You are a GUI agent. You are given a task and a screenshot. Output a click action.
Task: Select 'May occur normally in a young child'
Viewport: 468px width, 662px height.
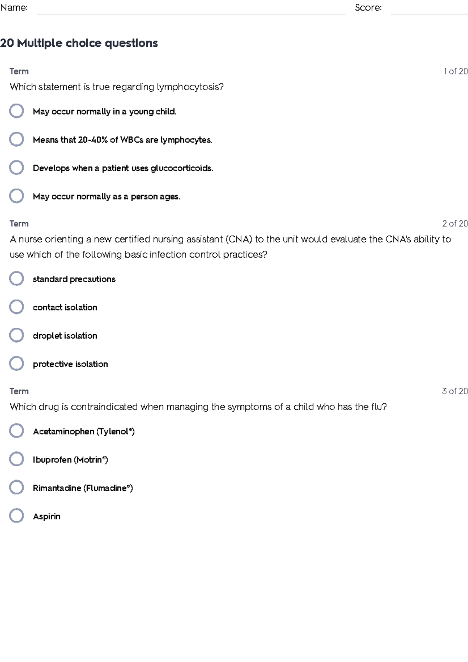point(16,111)
